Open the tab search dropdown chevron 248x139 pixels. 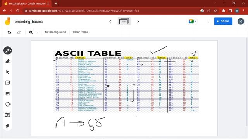pyautogui.click(x=215, y=3)
